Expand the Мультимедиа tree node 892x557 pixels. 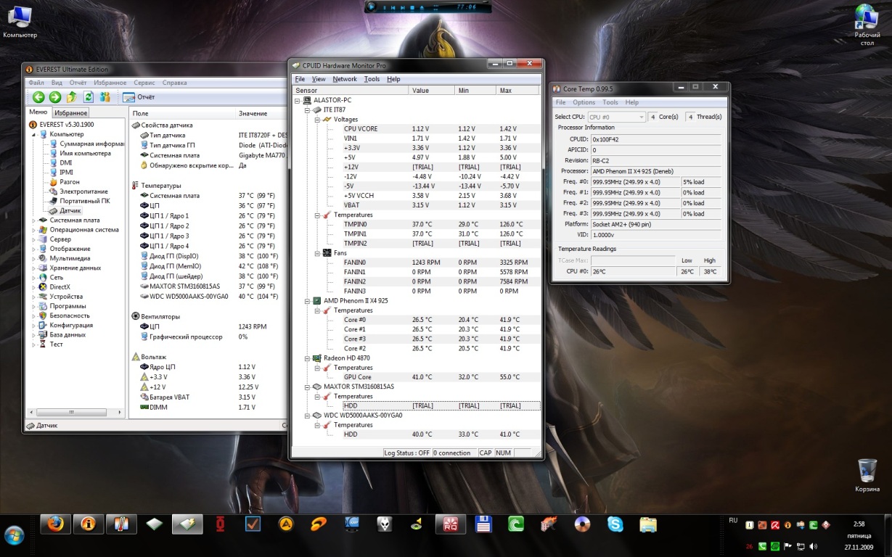coord(33,258)
